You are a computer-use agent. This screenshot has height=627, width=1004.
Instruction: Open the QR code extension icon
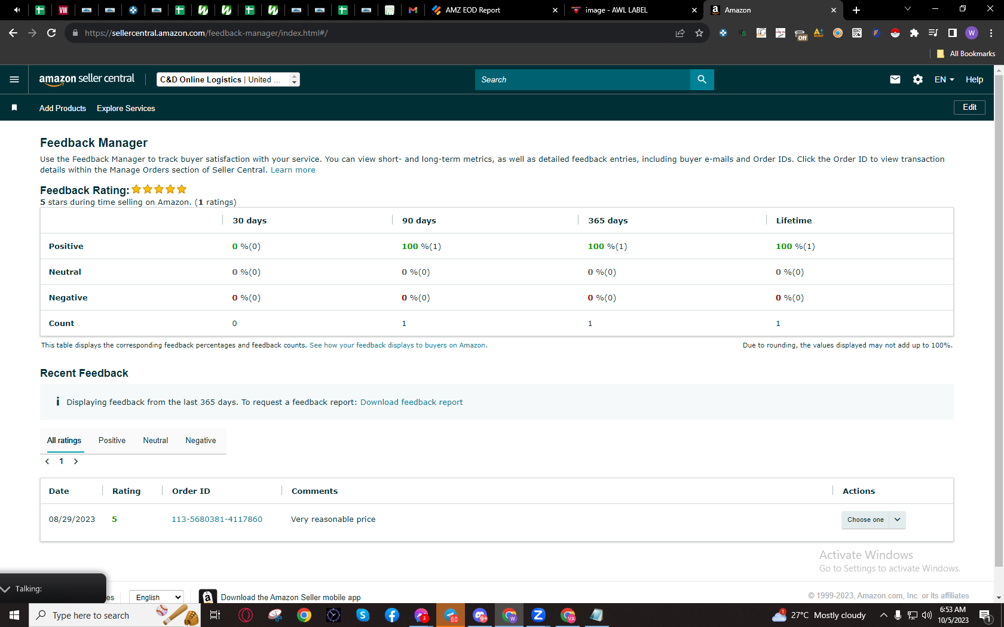pyautogui.click(x=857, y=33)
